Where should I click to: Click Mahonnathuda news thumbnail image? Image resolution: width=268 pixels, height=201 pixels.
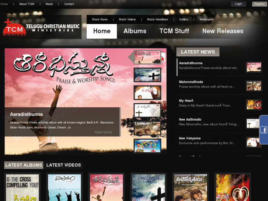pos(254,86)
